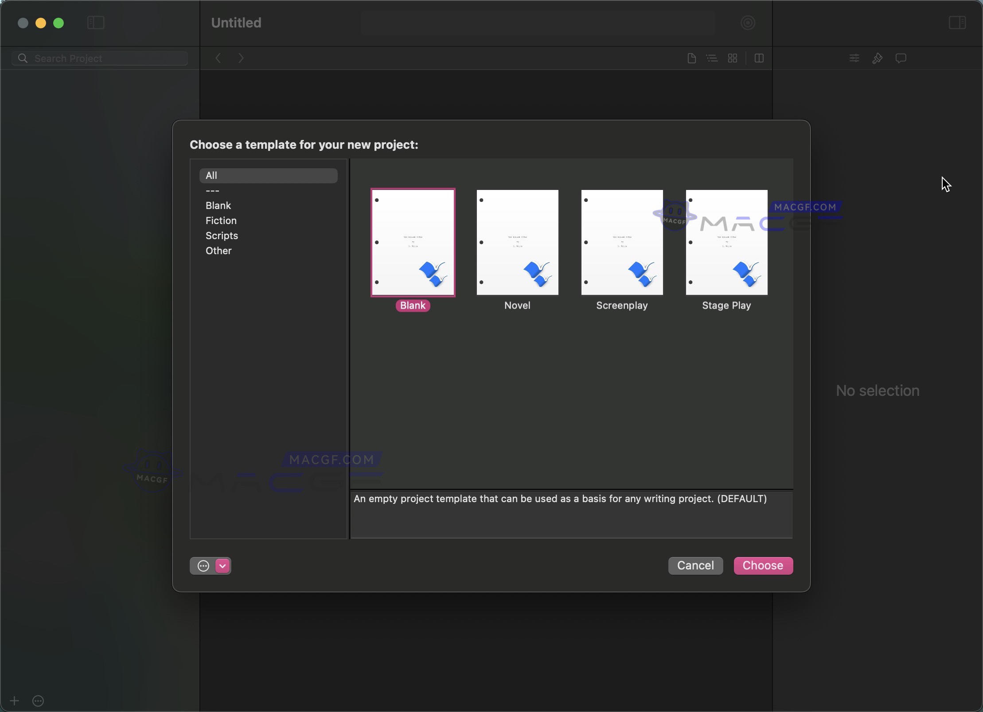
Task: Open the pin bookmarks icon in inspector
Action: click(878, 58)
